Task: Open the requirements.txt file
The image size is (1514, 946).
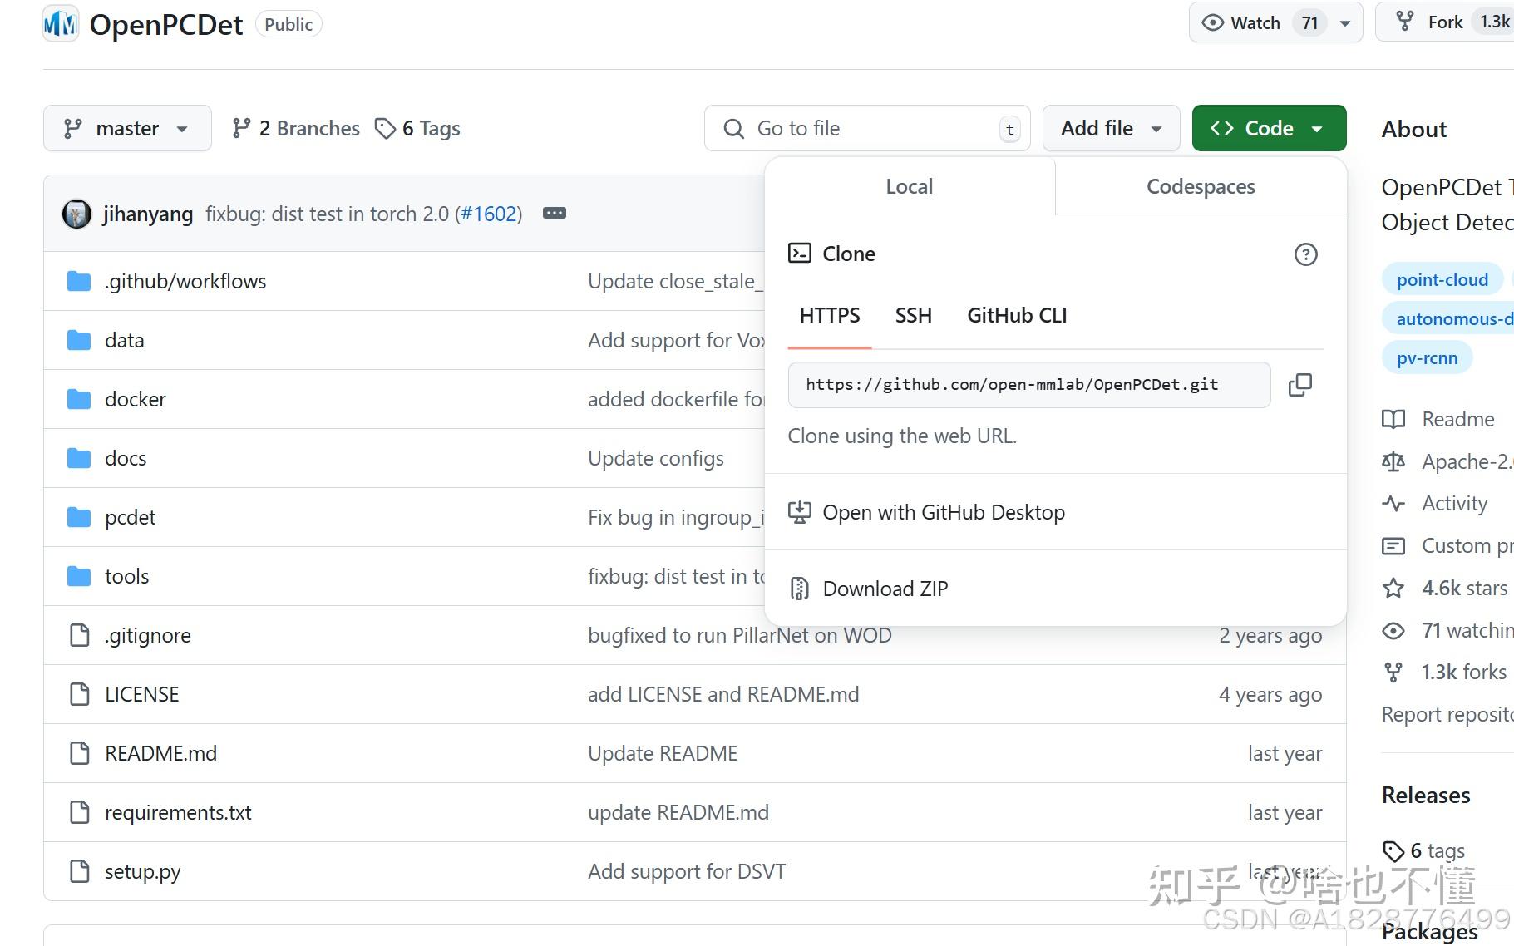Action: [x=177, y=812]
